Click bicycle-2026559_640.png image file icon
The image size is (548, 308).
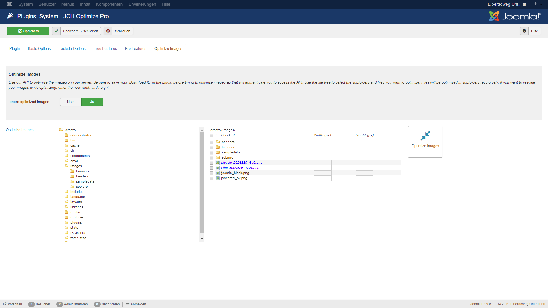coord(218,163)
